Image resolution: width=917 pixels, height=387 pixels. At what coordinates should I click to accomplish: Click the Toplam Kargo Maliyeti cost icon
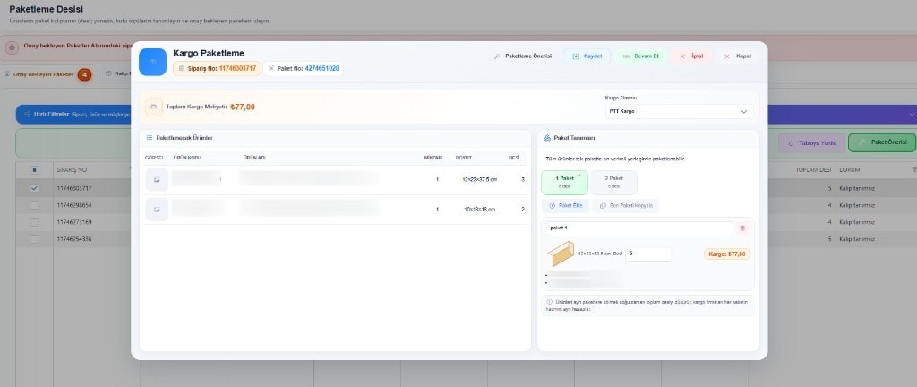tap(154, 107)
